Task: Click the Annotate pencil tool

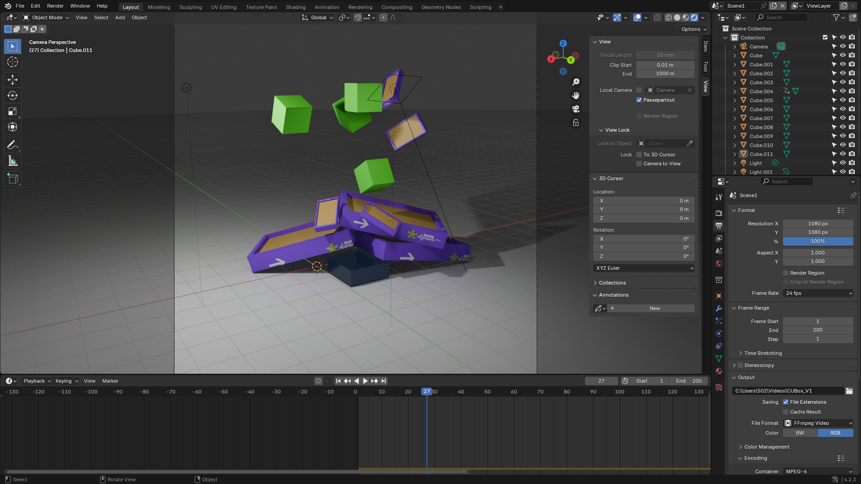Action: tap(13, 145)
